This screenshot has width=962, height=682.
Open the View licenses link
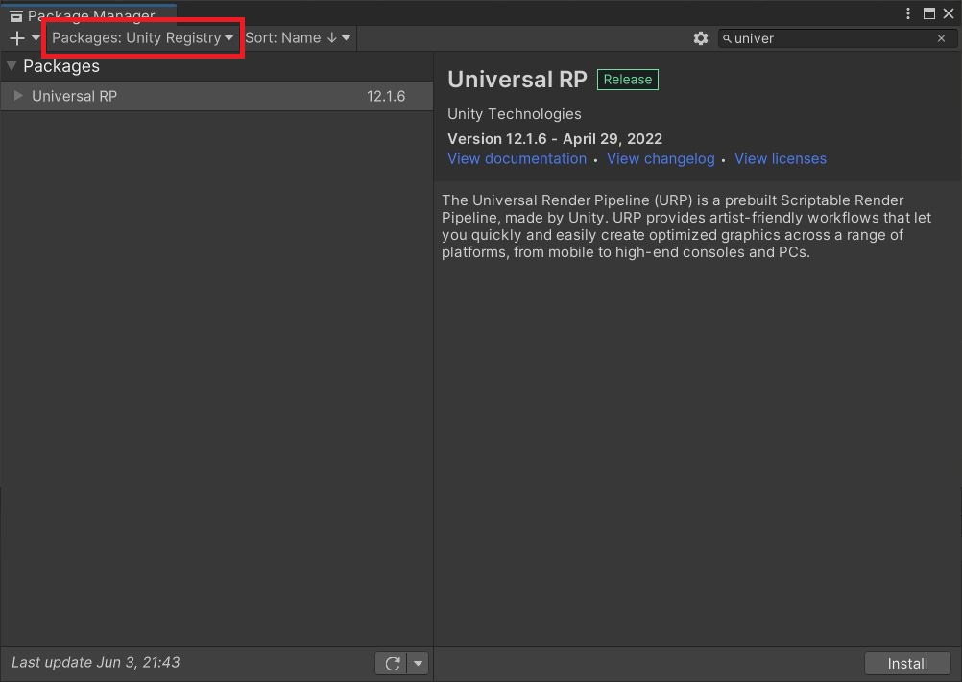pyautogui.click(x=781, y=158)
